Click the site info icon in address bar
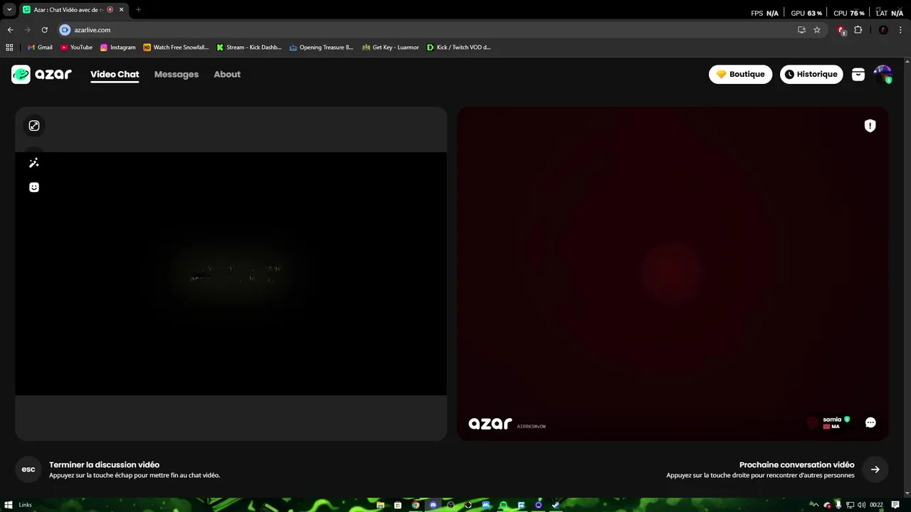The height and width of the screenshot is (512, 911). tap(65, 30)
